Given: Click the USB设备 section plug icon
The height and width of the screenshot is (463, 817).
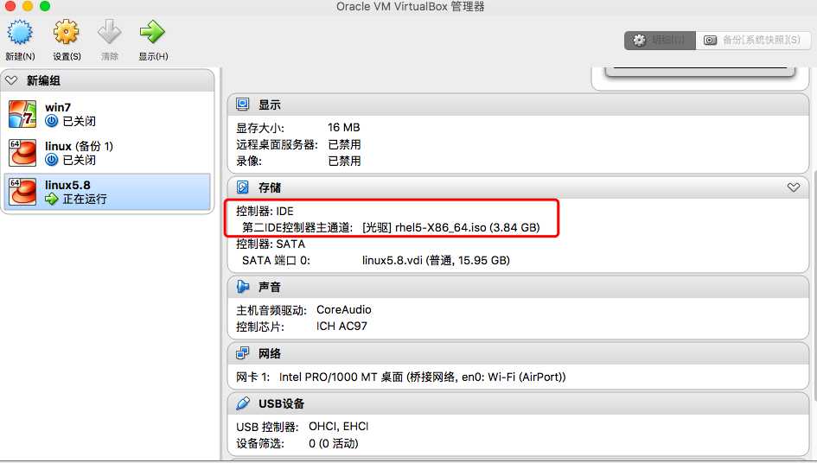Looking at the screenshot, I should tap(243, 403).
